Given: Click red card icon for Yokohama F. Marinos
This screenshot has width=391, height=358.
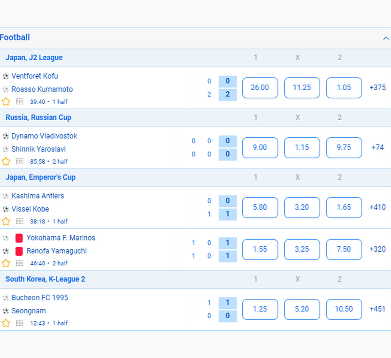Looking at the screenshot, I should pyautogui.click(x=19, y=238).
